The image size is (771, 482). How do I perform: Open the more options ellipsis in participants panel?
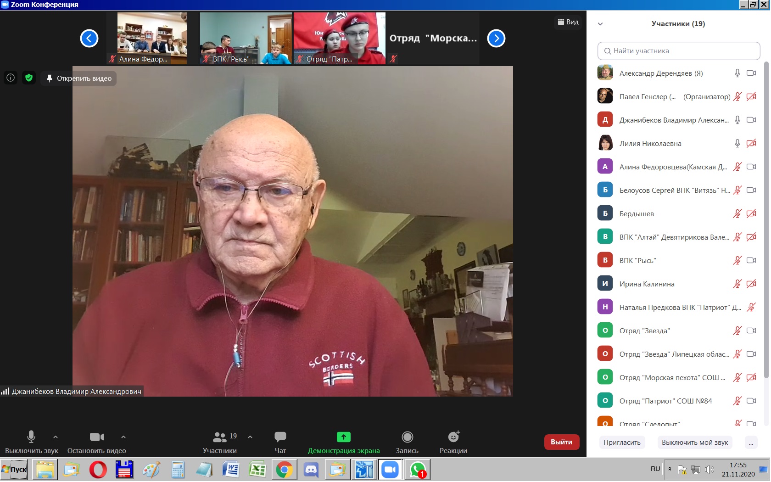click(x=751, y=443)
